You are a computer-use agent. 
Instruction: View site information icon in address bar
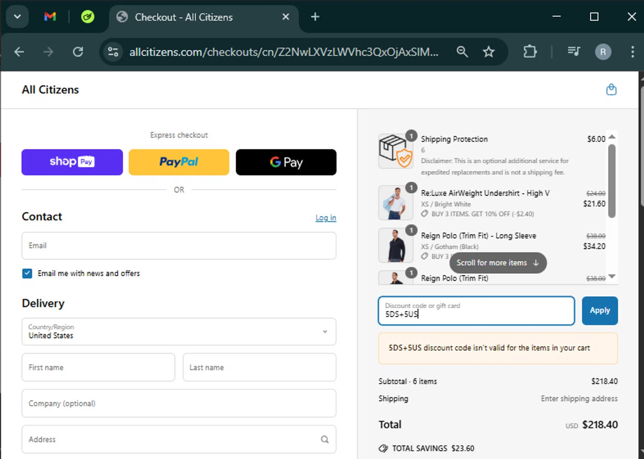coord(113,52)
